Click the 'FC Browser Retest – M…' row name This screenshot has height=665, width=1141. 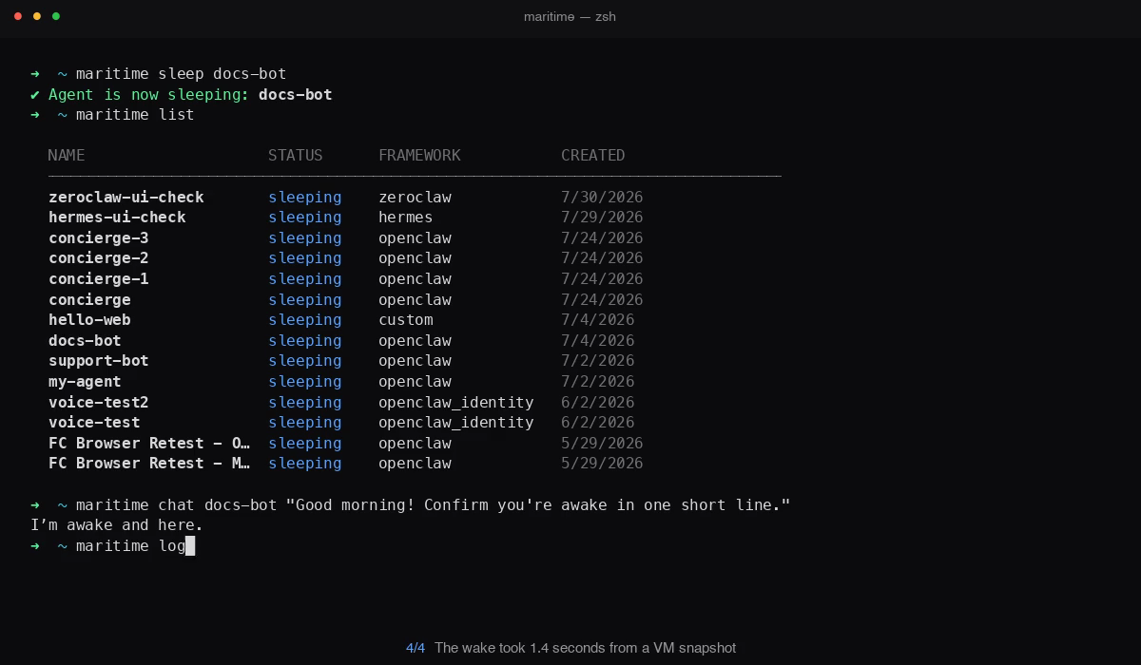149,463
